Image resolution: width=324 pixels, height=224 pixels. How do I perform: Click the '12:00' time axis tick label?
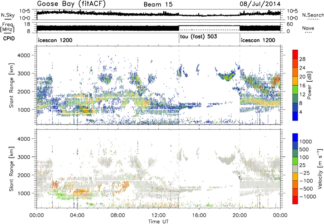click(x=158, y=216)
